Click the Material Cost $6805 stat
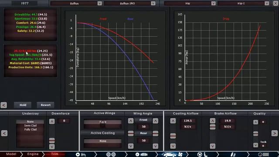 coord(31,63)
